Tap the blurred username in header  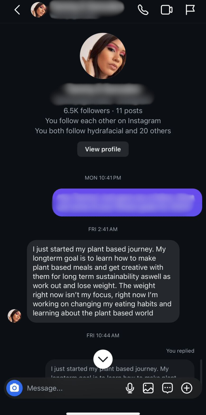(x=87, y=9)
